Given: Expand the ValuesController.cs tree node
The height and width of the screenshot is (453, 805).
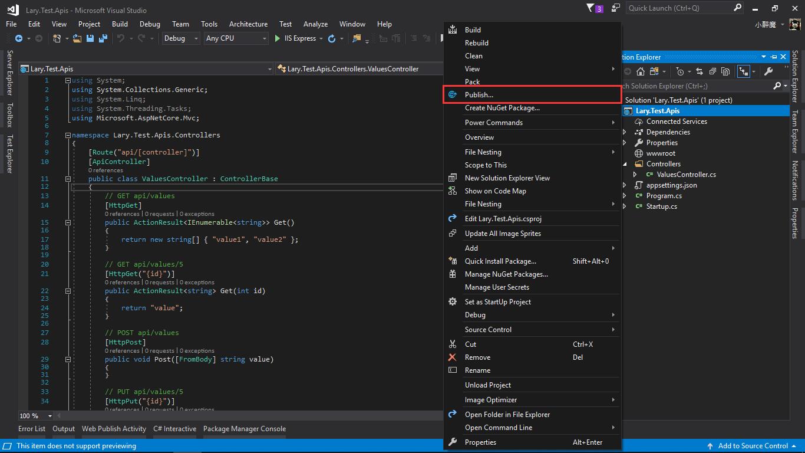Looking at the screenshot, I should (635, 175).
